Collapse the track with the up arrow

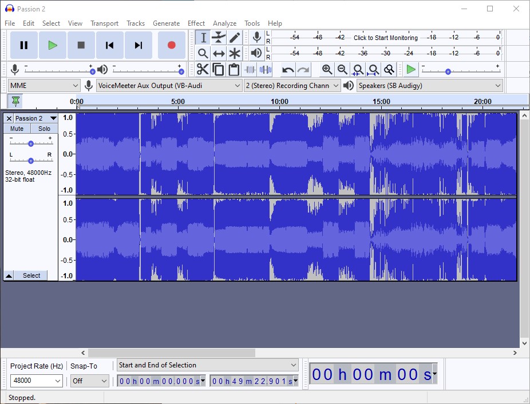9,276
